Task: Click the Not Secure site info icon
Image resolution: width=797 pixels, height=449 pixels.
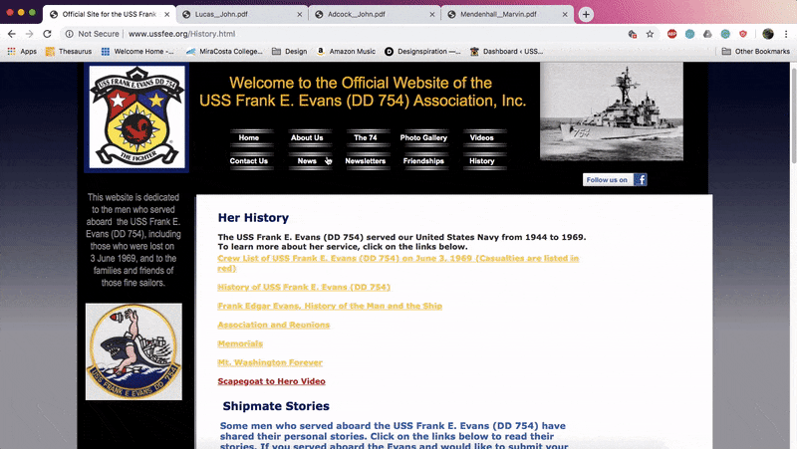Action: pyautogui.click(x=69, y=34)
